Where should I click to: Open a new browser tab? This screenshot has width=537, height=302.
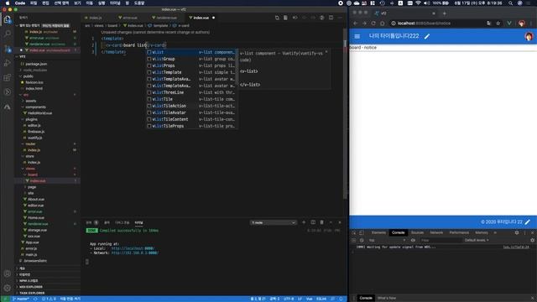[444, 13]
